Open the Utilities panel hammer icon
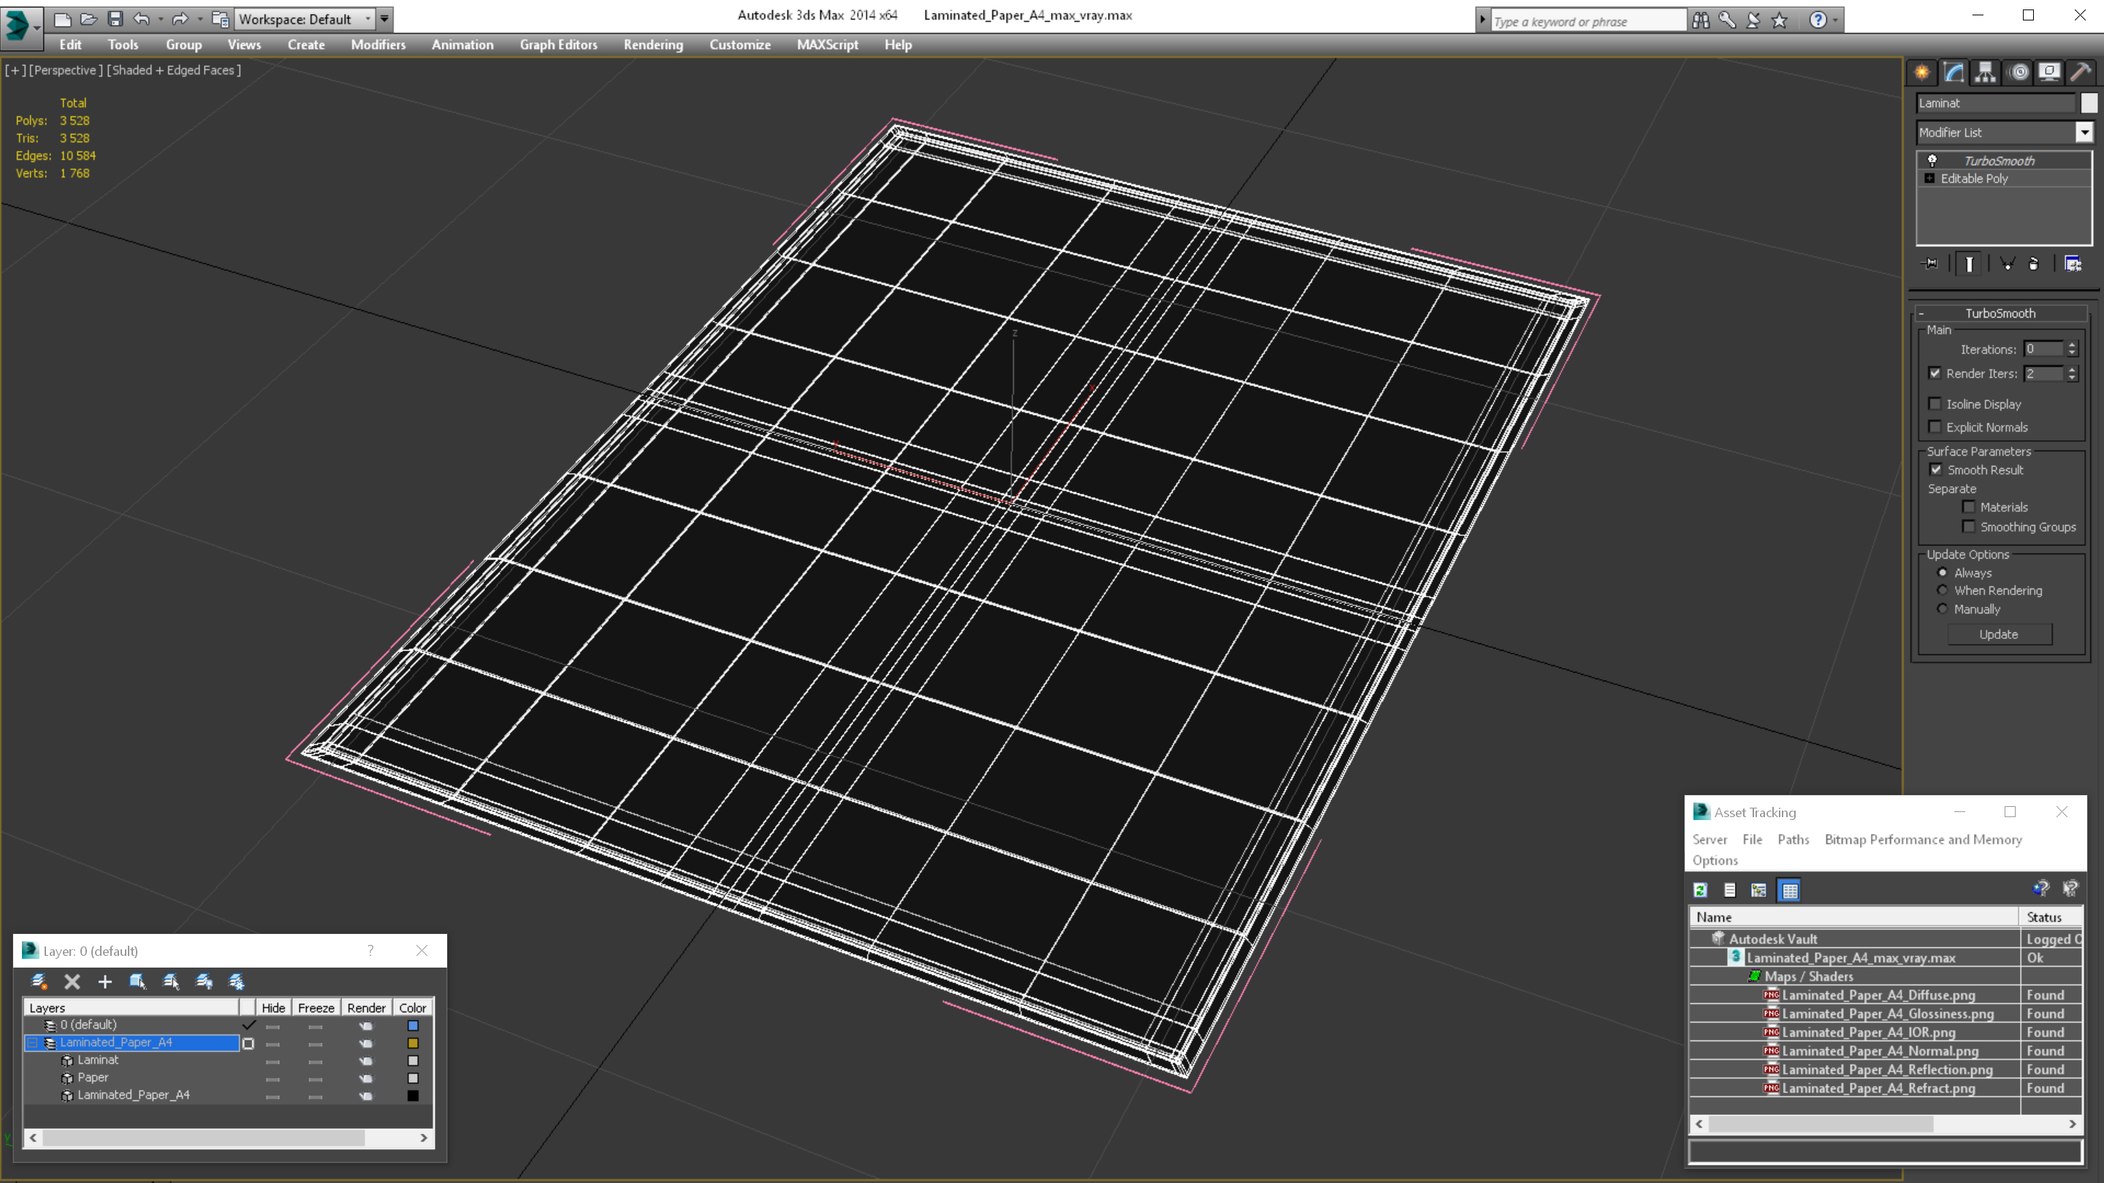Screen dimensions: 2104x1183 point(2081,73)
